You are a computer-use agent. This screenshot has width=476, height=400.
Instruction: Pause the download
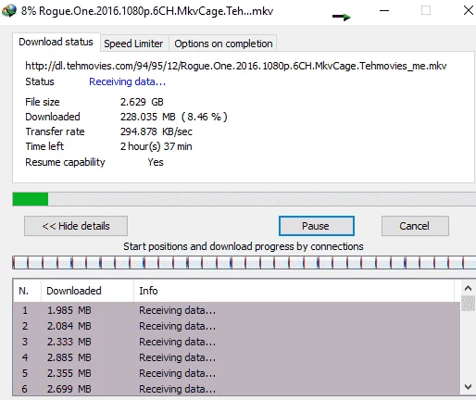[317, 226]
